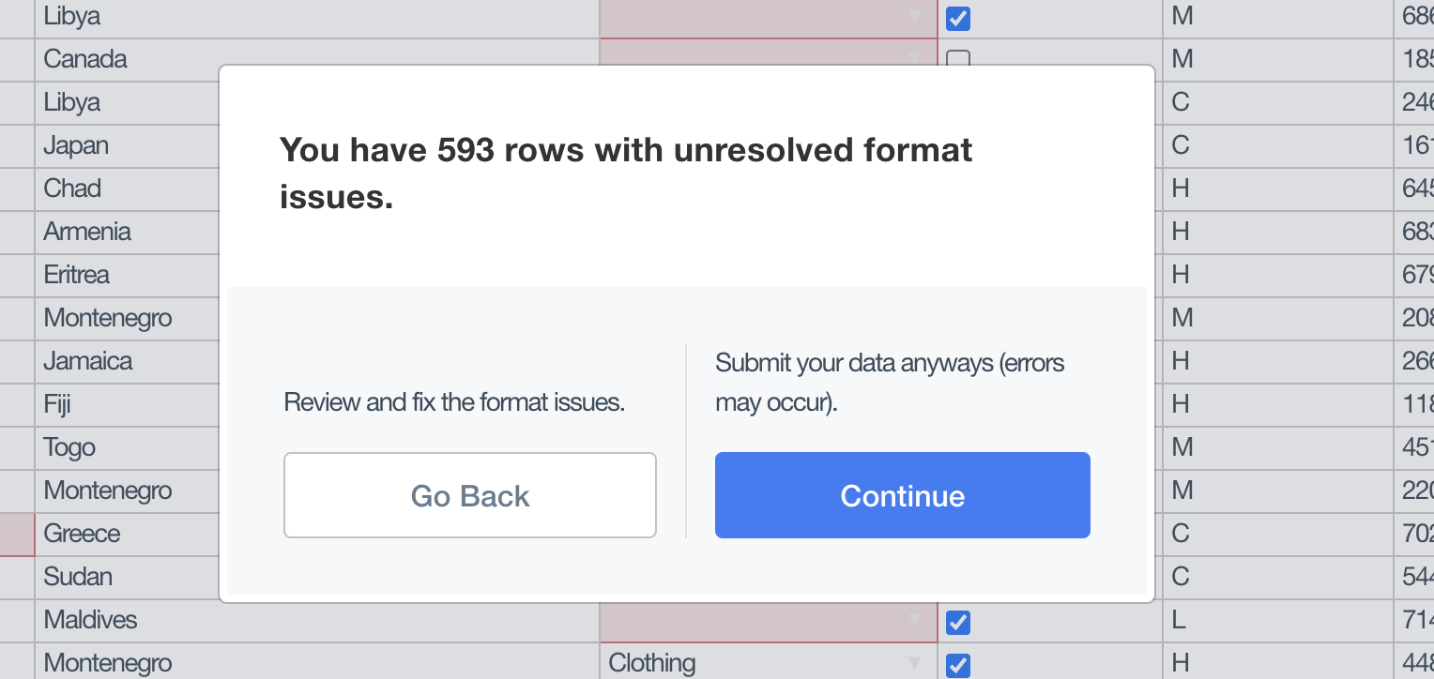Click Go Back to review format issues
The image size is (1434, 679).
click(x=469, y=495)
